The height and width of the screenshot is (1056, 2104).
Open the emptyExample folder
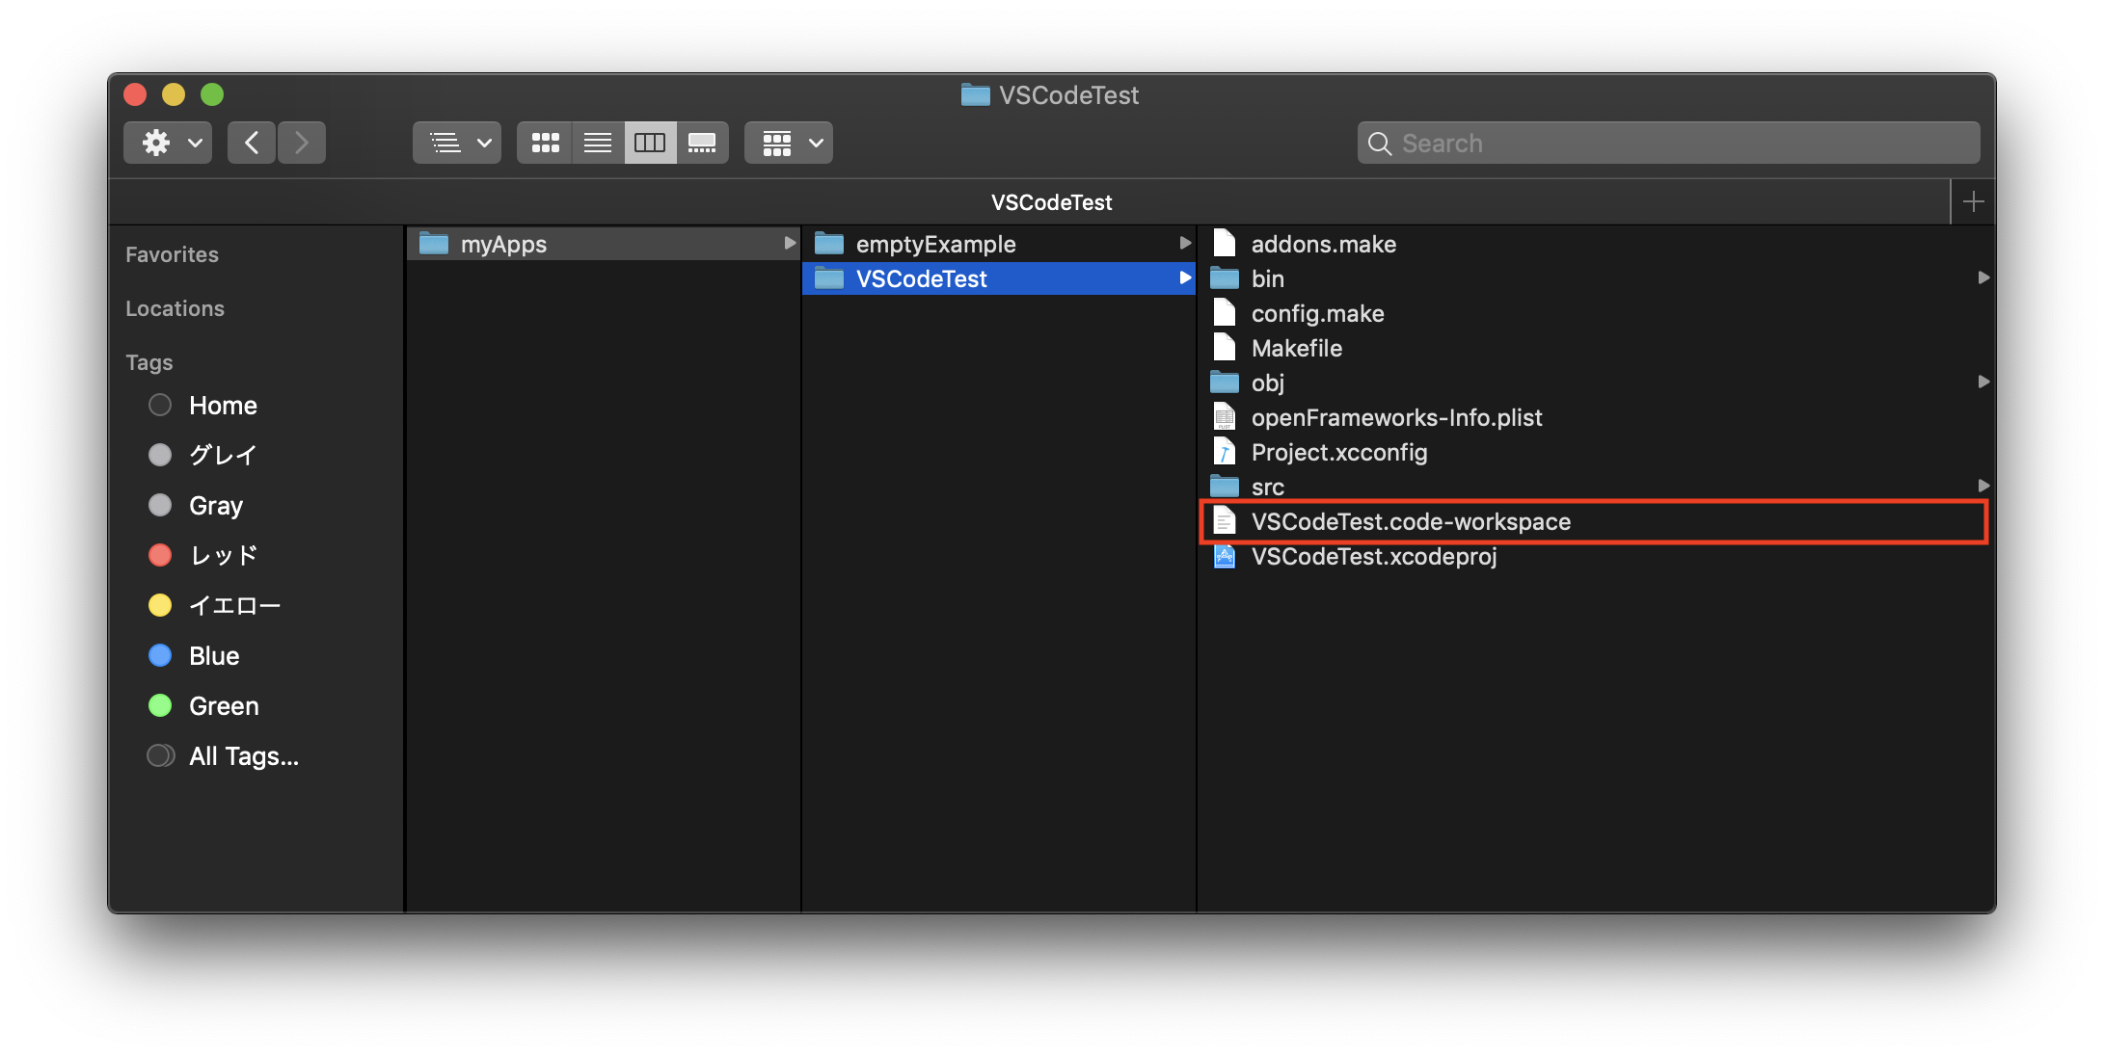tap(934, 244)
